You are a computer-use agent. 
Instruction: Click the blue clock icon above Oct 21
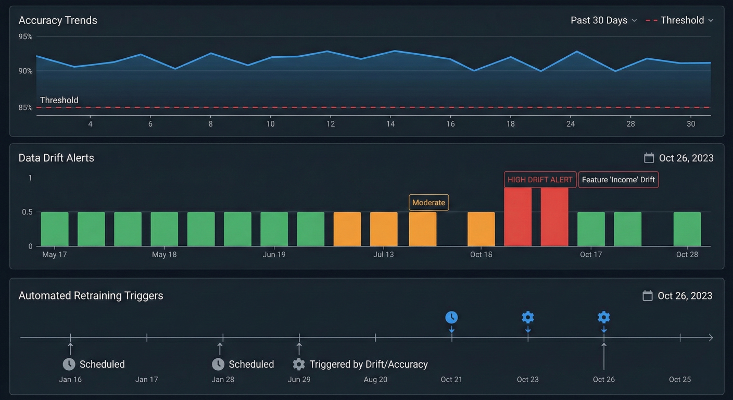coord(451,317)
